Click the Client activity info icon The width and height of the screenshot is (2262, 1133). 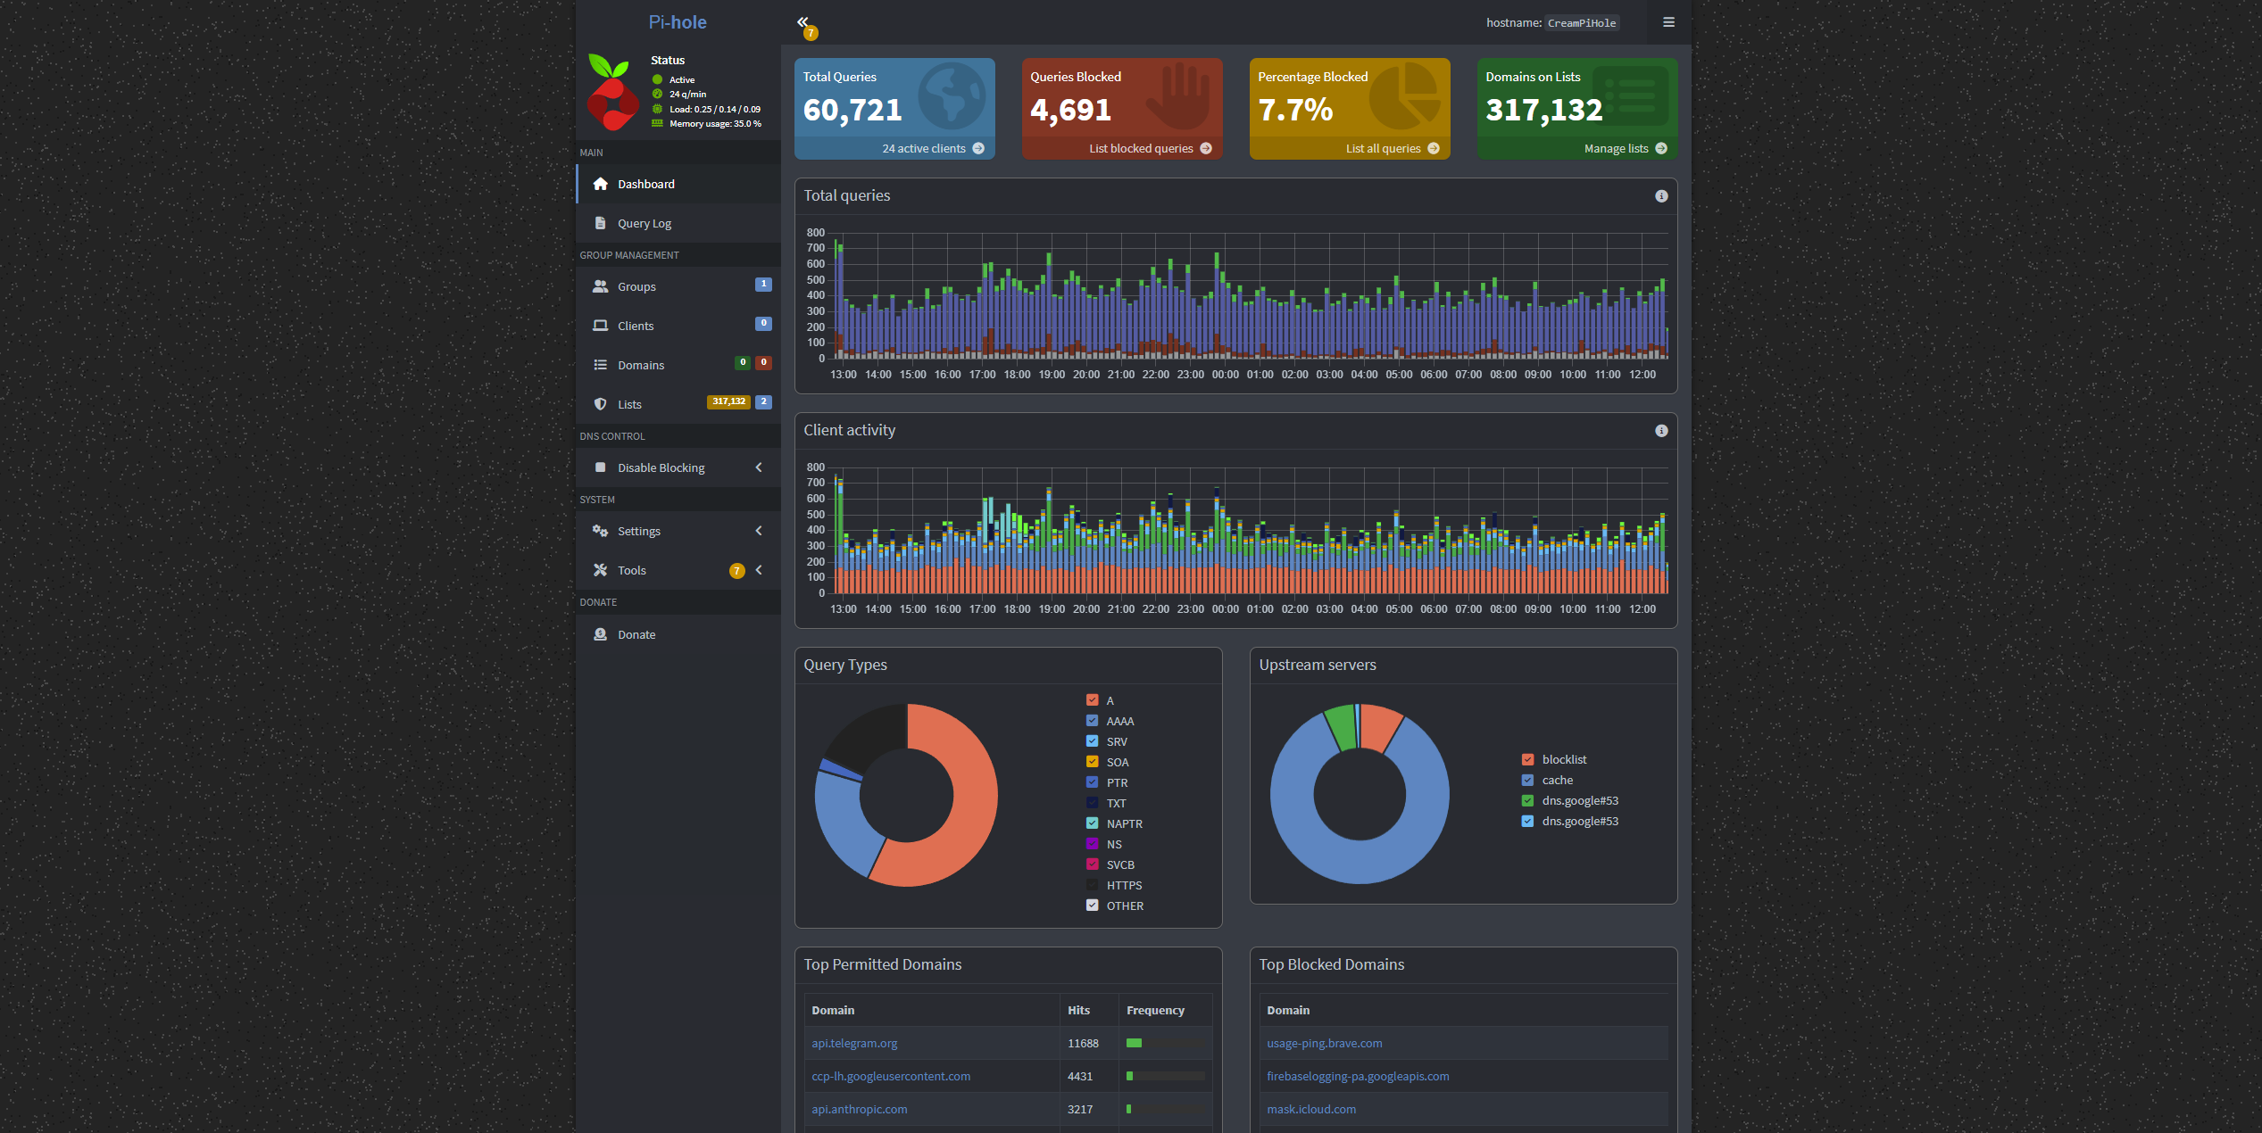click(x=1661, y=431)
